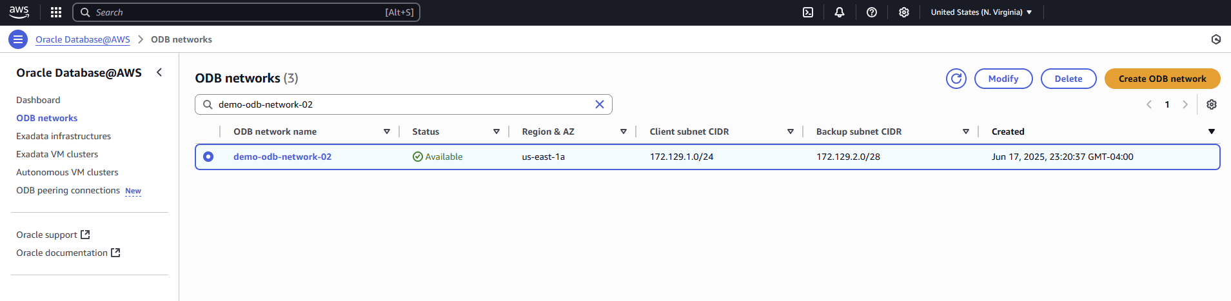1231x301 pixels.
Task: Open the info panel icon at top right
Action: point(1216,39)
